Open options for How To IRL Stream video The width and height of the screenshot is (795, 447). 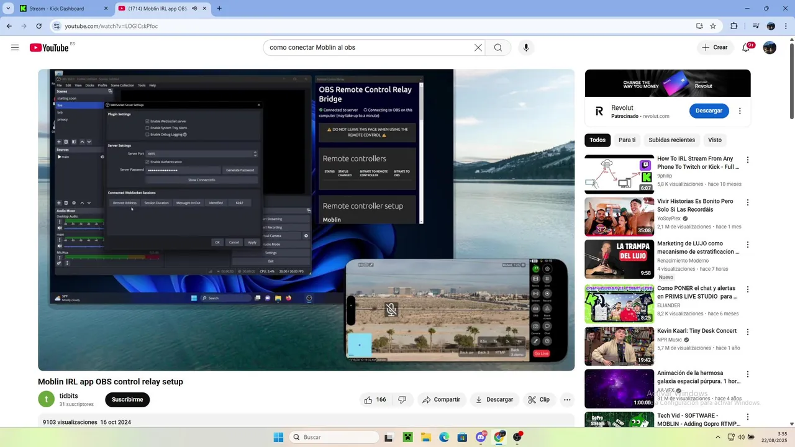(x=748, y=160)
